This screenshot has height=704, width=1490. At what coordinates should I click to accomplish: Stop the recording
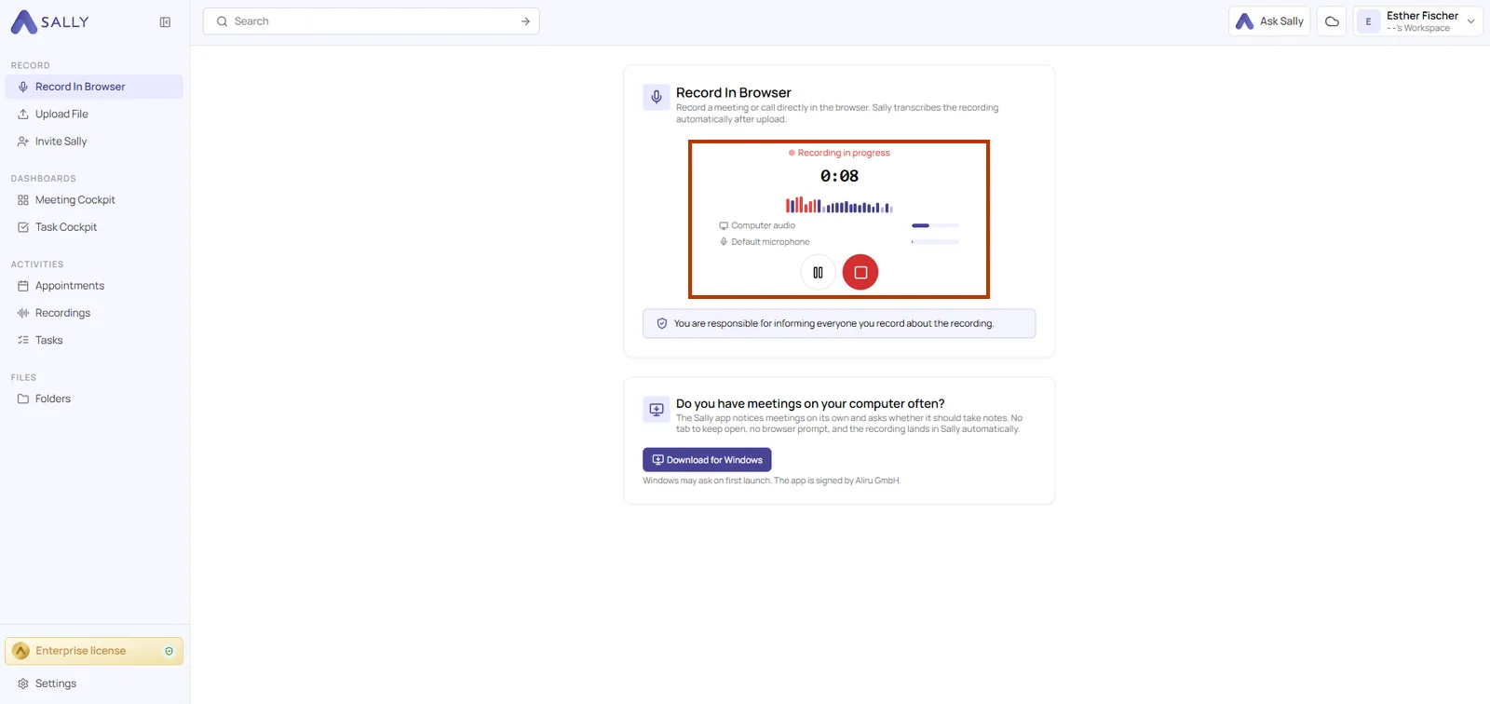860,273
